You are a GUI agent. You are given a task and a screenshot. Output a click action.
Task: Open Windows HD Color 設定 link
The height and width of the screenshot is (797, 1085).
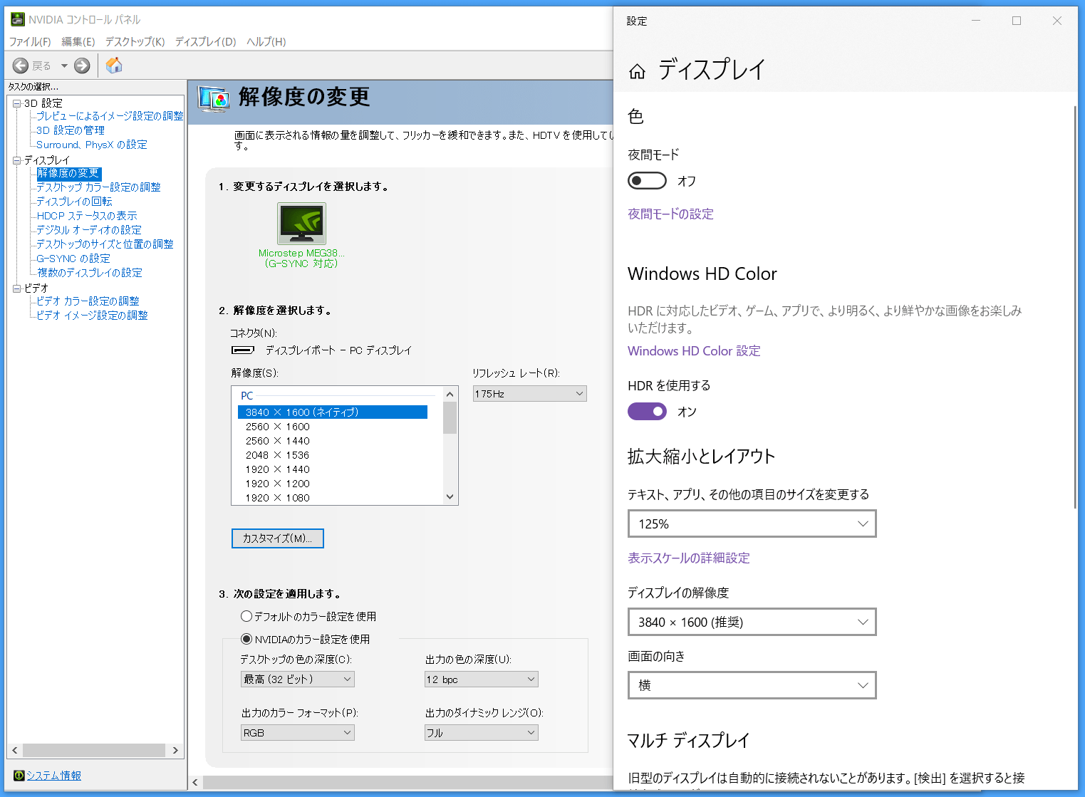coord(694,351)
